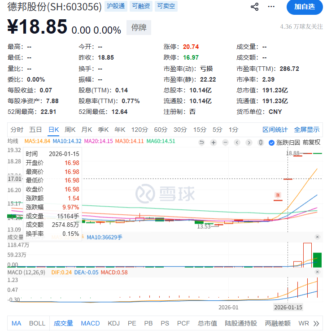Click the 跌停 16.97 value
Screen dimensions: 327x334
191,57
